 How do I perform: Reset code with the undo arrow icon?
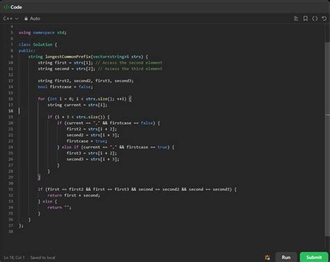coord(324,19)
